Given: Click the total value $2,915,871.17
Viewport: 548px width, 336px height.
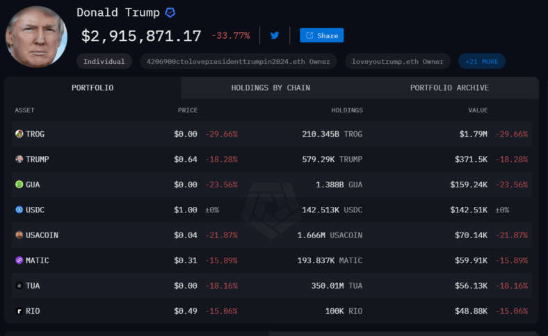Looking at the screenshot, I should point(141,36).
